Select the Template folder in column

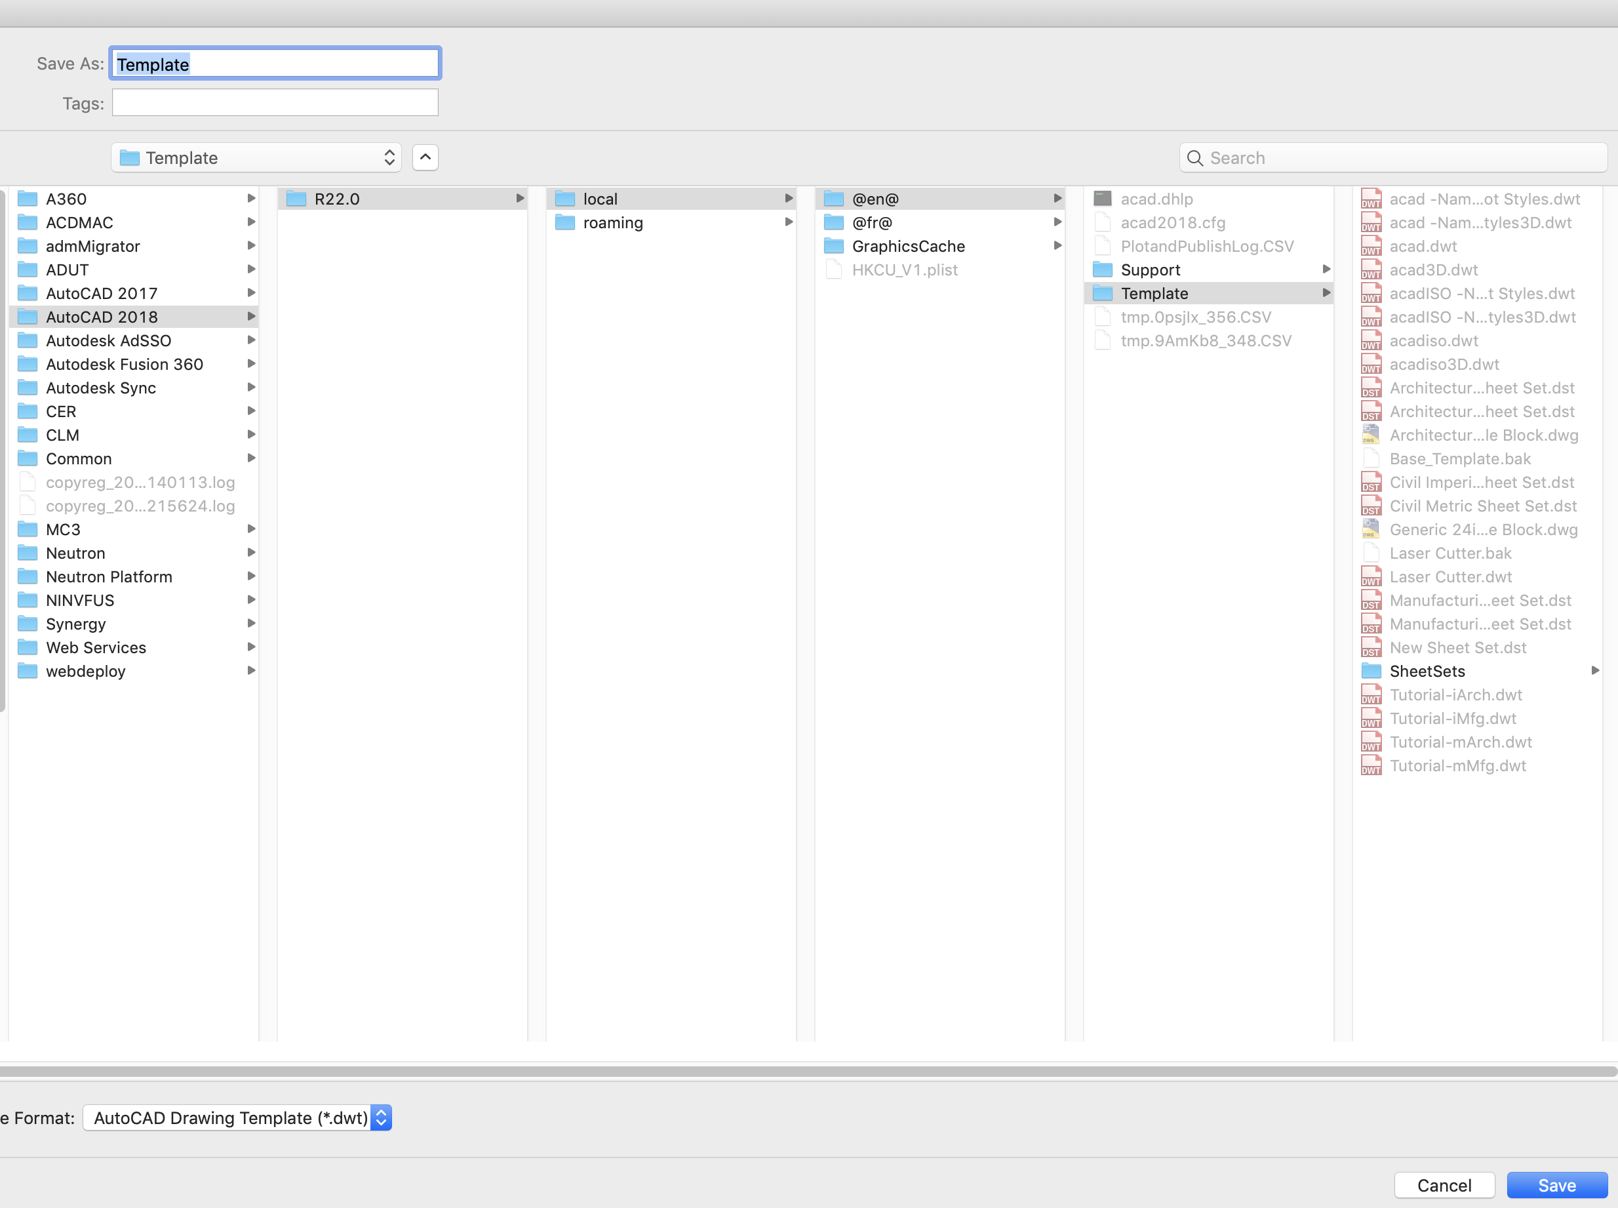click(1209, 293)
